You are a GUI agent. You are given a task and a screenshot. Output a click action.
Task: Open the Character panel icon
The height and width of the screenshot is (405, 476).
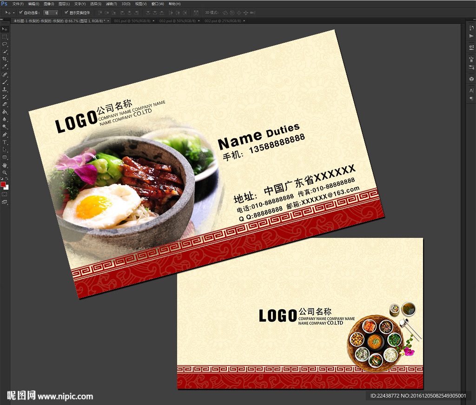click(471, 91)
